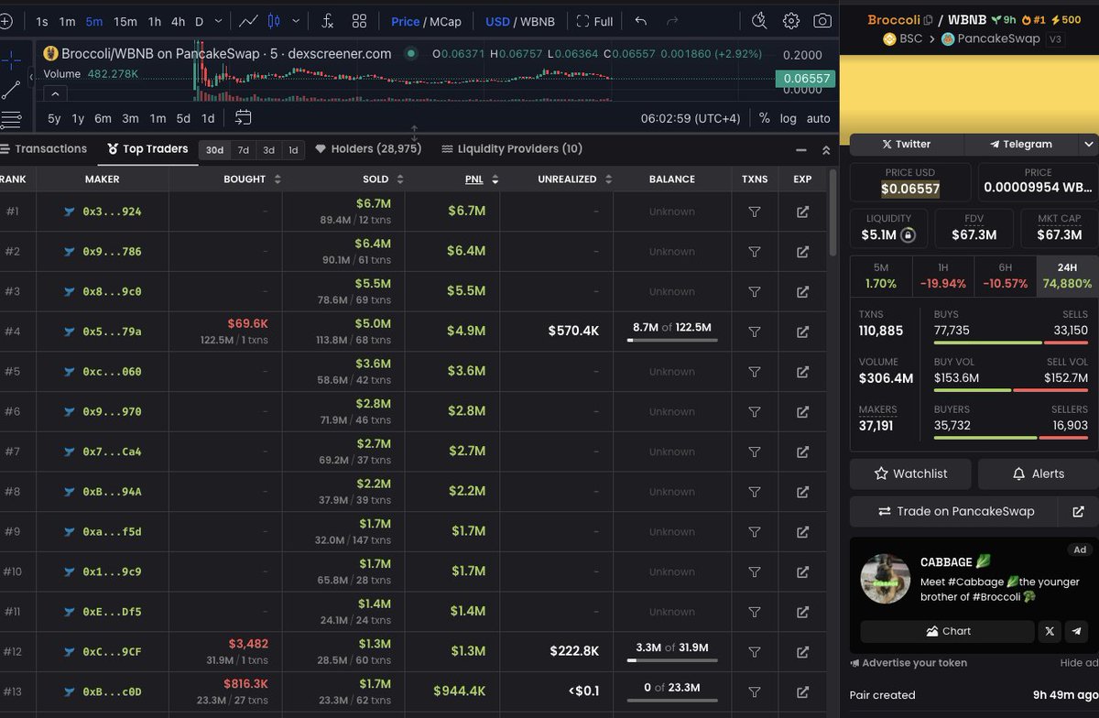Open chart settings gear
This screenshot has height=718, width=1099.
tap(791, 21)
